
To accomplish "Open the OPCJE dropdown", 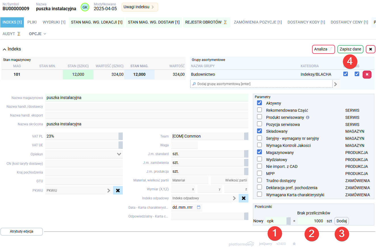I will tap(37, 34).
